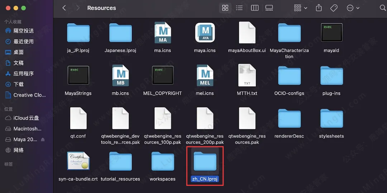
Task: Switch to gallery view
Action: [x=269, y=8]
